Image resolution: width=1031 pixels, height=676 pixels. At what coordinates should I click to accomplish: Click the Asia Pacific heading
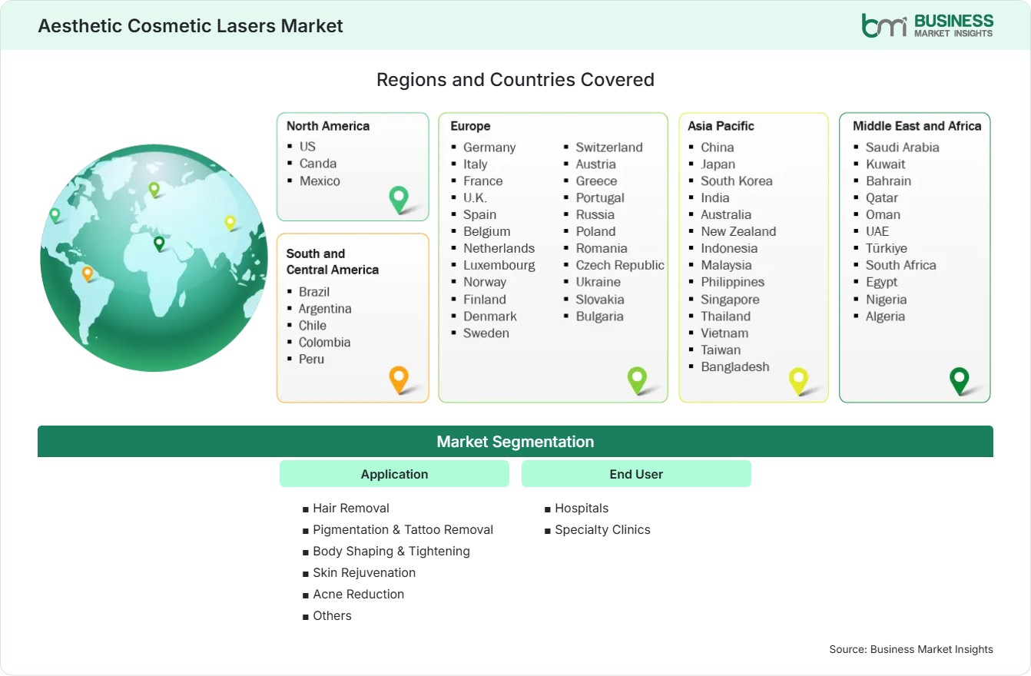click(721, 126)
